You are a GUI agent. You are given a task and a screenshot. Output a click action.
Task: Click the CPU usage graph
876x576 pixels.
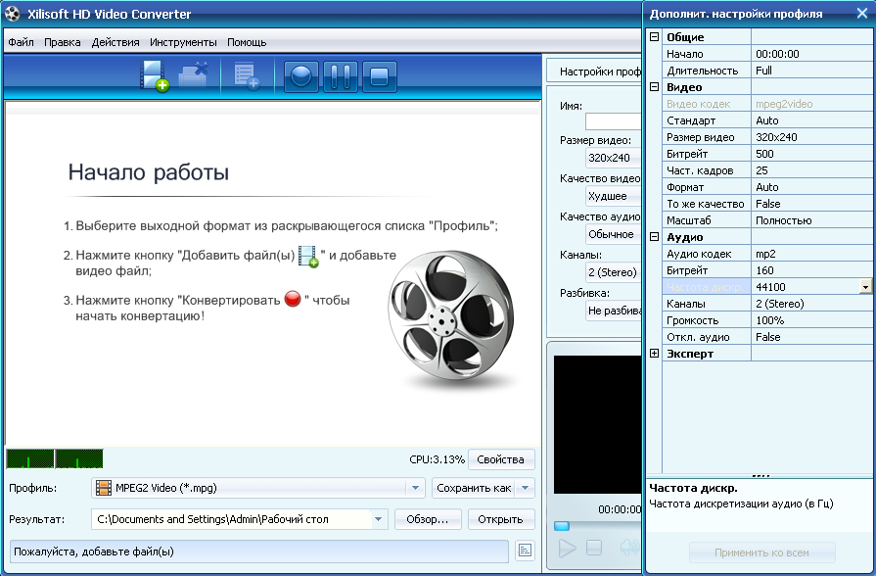[x=55, y=458]
